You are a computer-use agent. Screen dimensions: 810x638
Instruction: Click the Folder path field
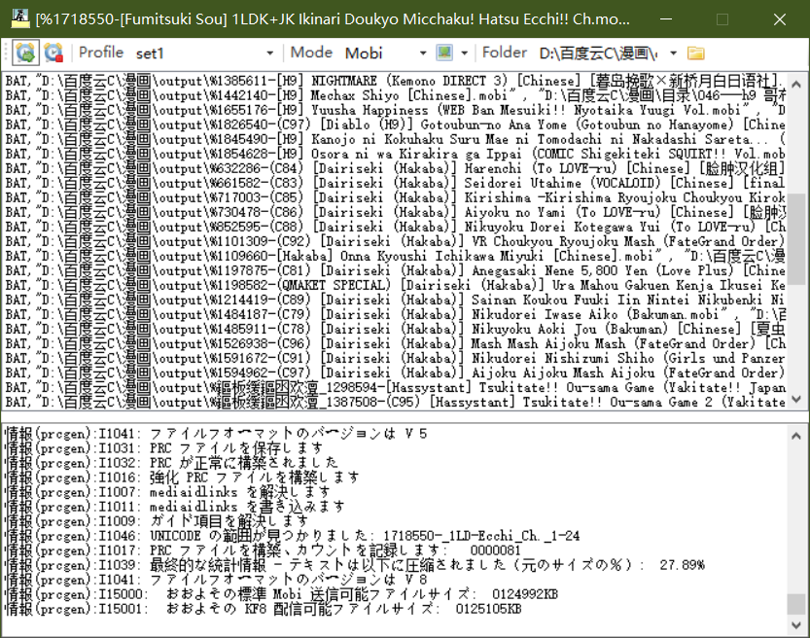click(x=599, y=53)
